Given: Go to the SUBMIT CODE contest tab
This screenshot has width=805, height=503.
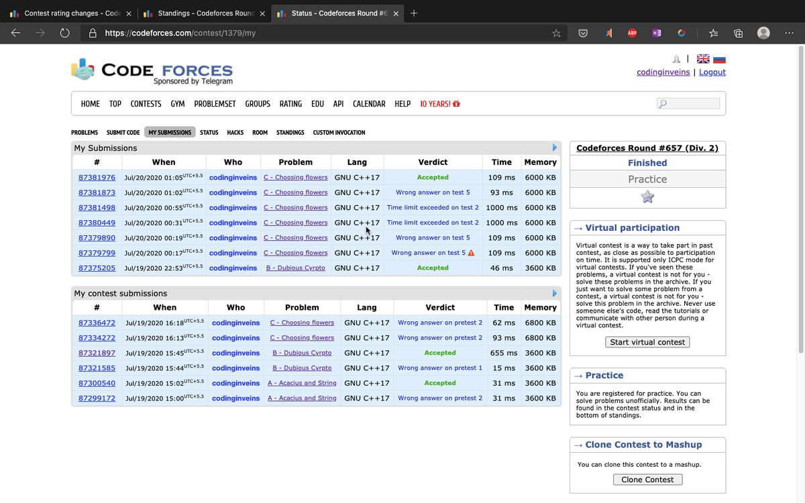Looking at the screenshot, I should (x=123, y=133).
